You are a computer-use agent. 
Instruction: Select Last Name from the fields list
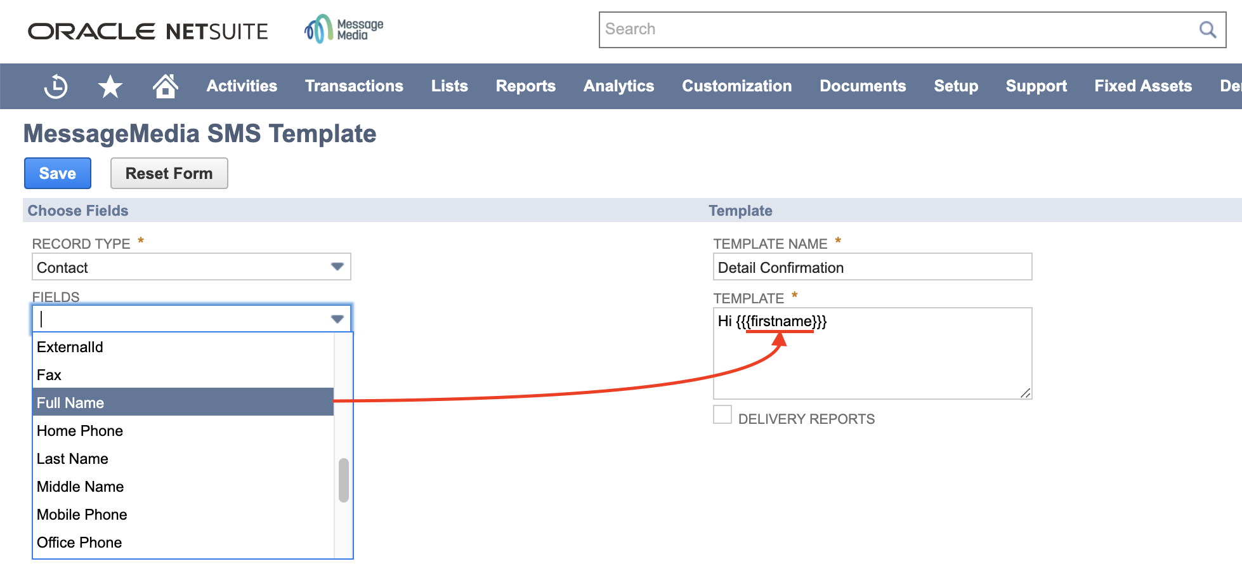[x=183, y=459]
